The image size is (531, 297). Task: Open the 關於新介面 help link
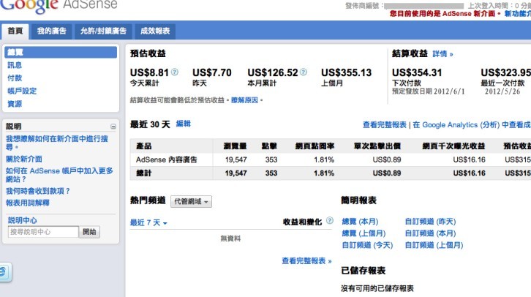[x=24, y=159]
